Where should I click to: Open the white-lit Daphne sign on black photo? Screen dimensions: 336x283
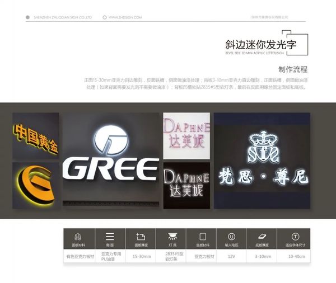[x=186, y=185]
